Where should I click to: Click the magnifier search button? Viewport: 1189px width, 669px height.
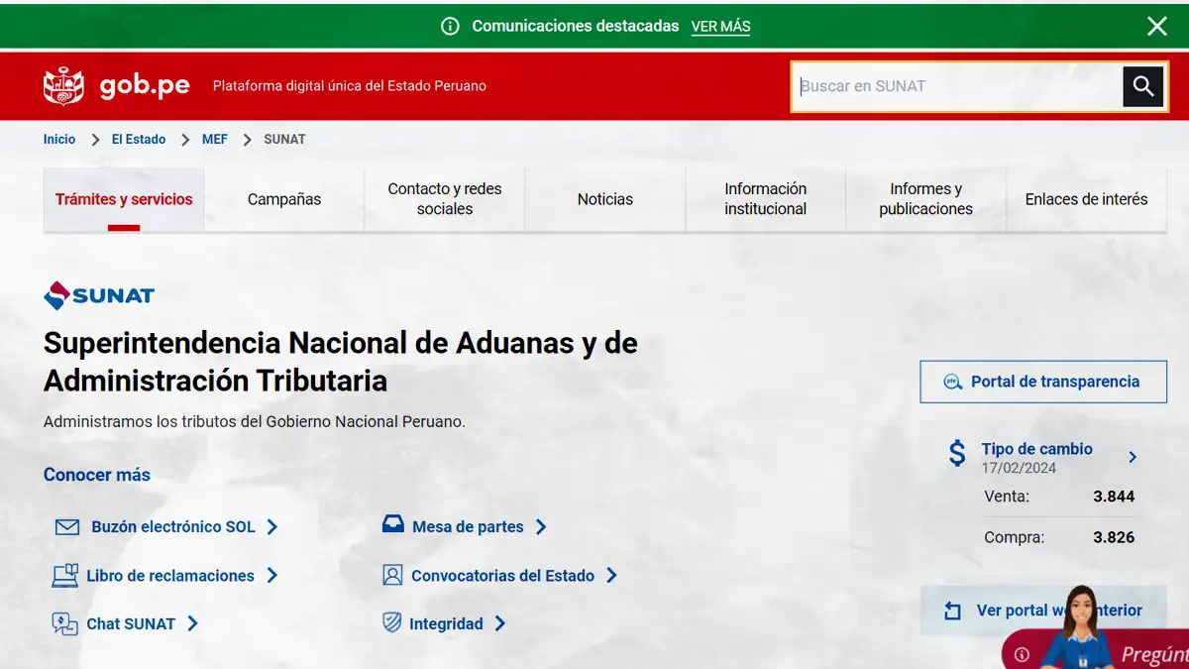point(1142,86)
